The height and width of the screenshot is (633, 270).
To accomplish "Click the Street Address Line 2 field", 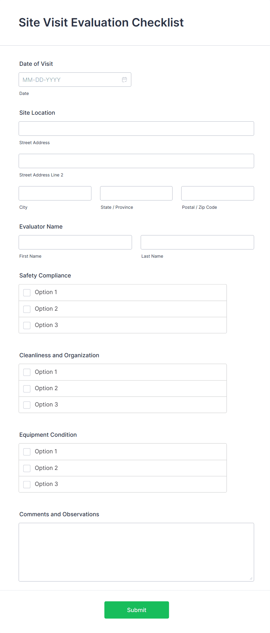I will click(136, 161).
